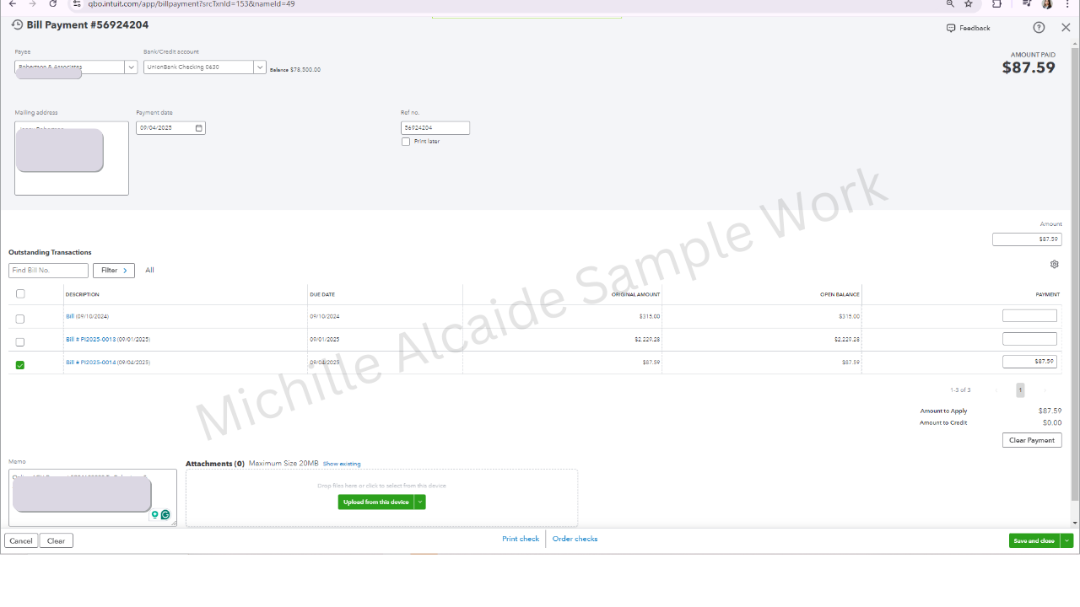Open the browser profile avatar
This screenshot has width=1080, height=607.
[x=1047, y=4]
